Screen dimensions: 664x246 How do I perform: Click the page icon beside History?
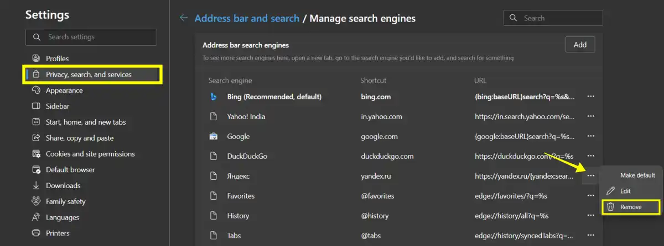tap(213, 216)
